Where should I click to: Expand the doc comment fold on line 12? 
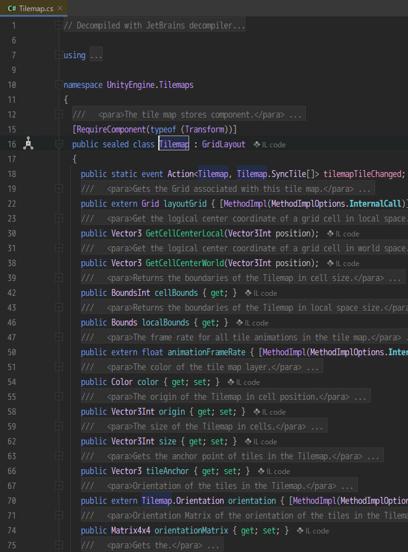click(x=59, y=114)
